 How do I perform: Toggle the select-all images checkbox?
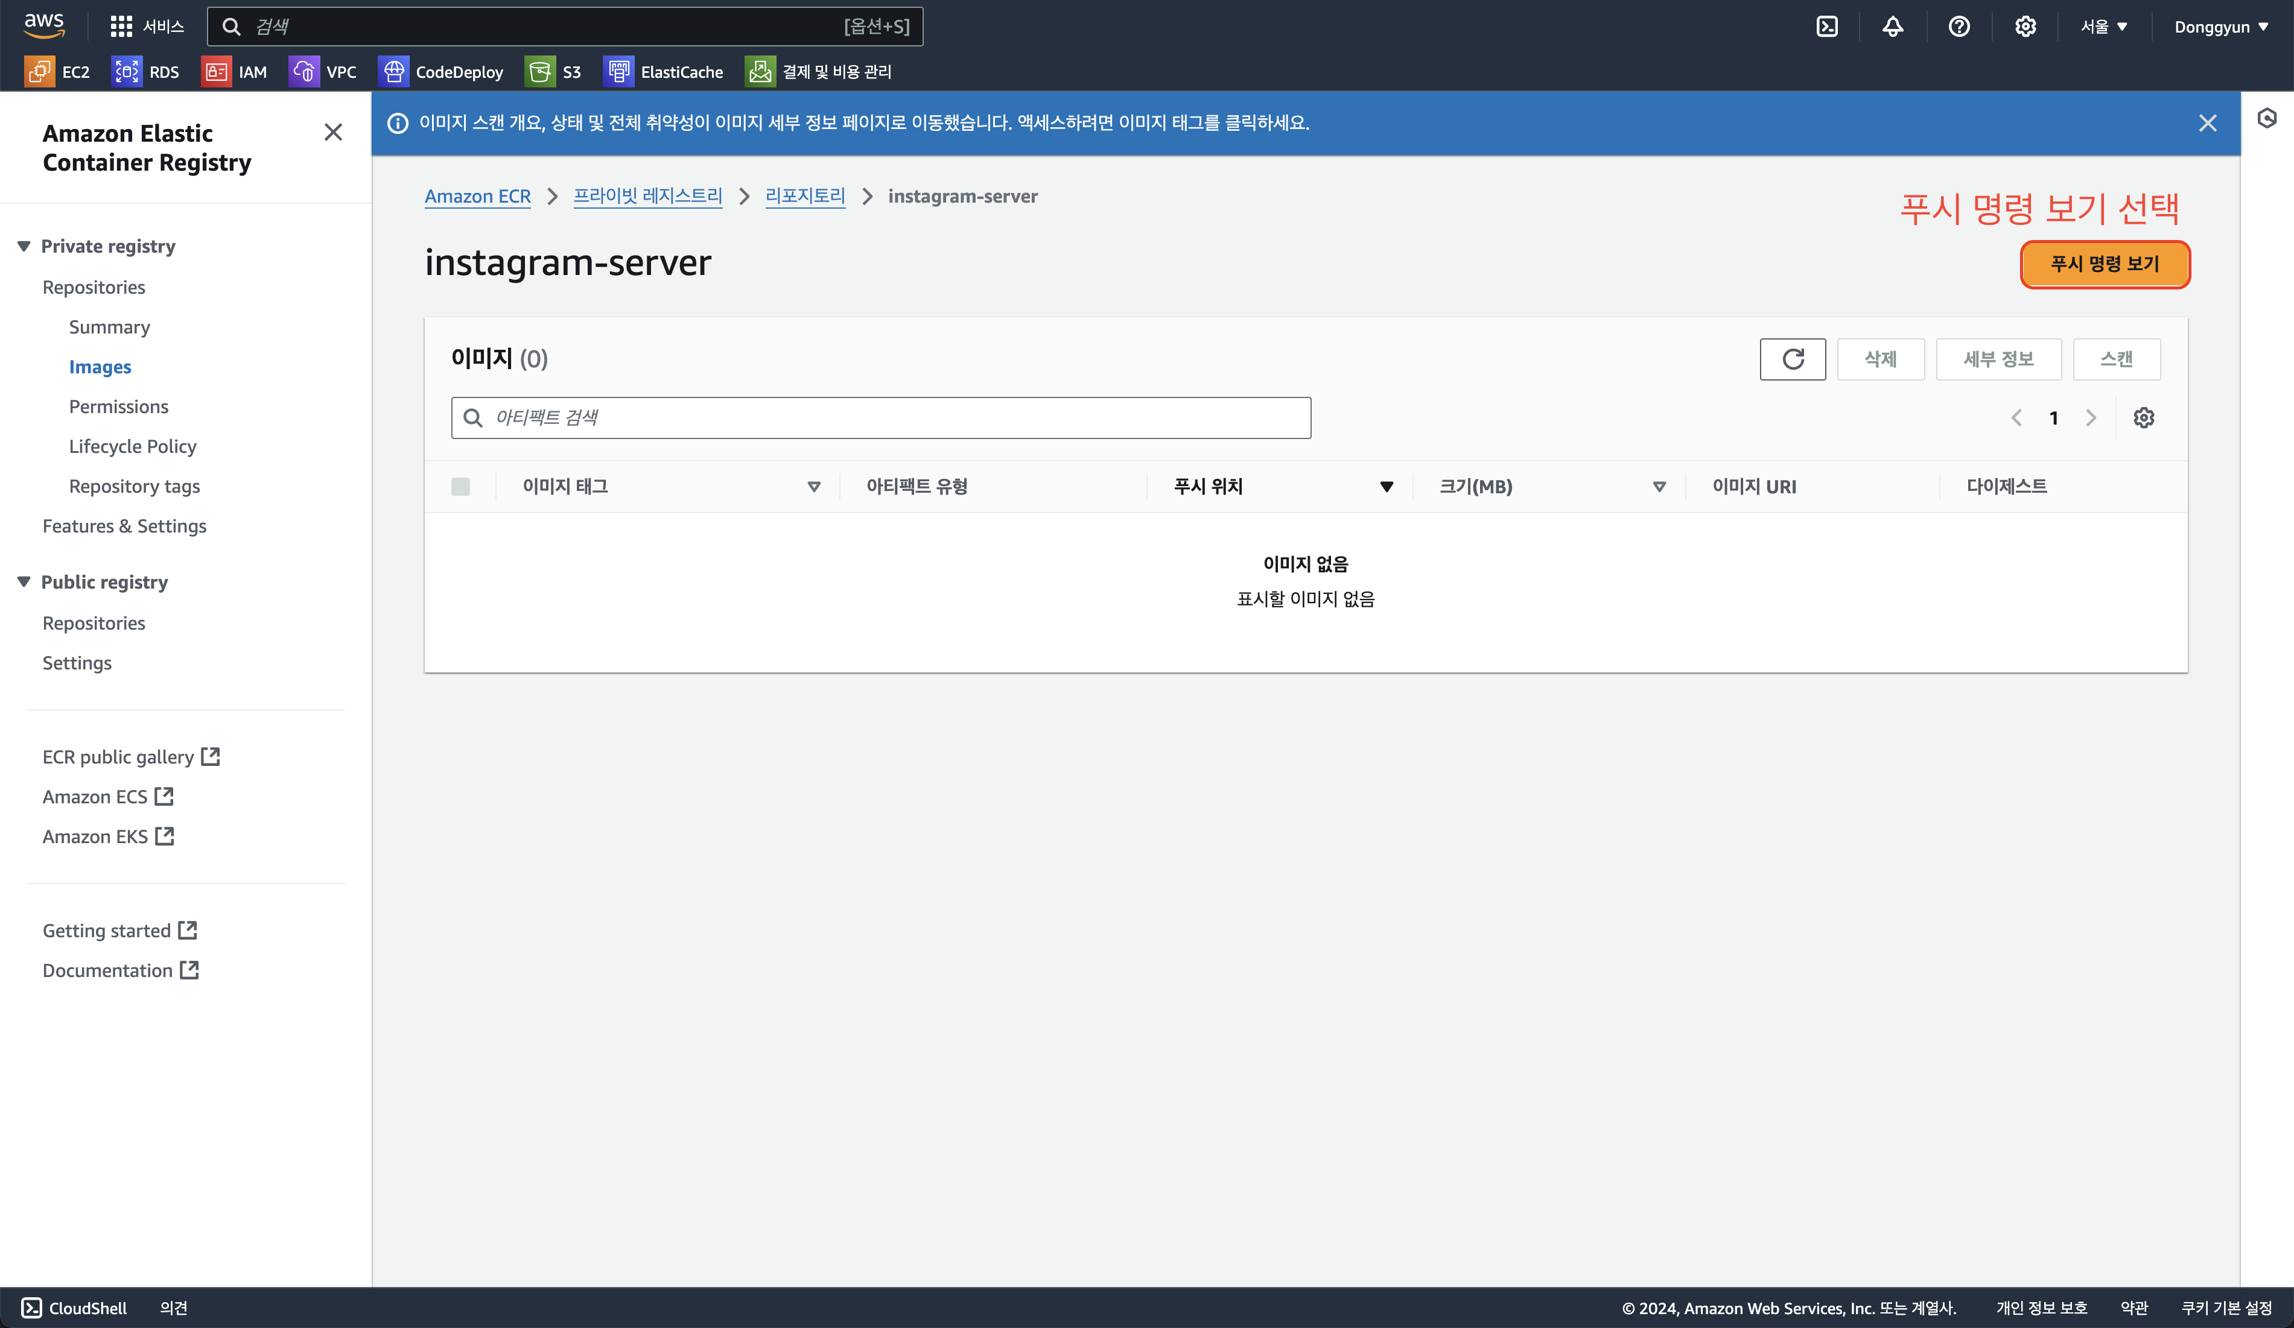[x=460, y=487]
